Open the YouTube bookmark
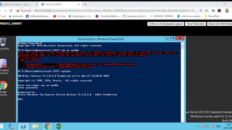 point(59,16)
